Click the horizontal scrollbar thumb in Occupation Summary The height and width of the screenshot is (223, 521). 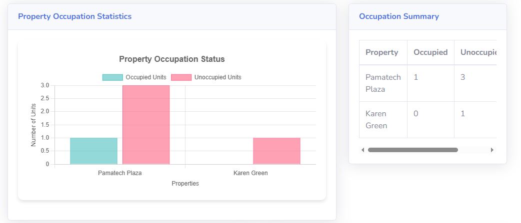click(412, 150)
